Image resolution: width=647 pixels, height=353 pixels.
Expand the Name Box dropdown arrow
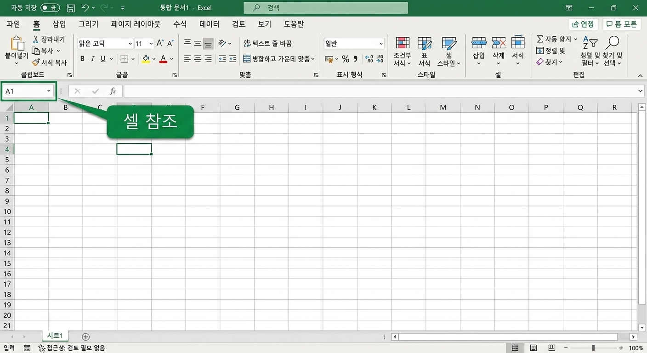pos(49,91)
